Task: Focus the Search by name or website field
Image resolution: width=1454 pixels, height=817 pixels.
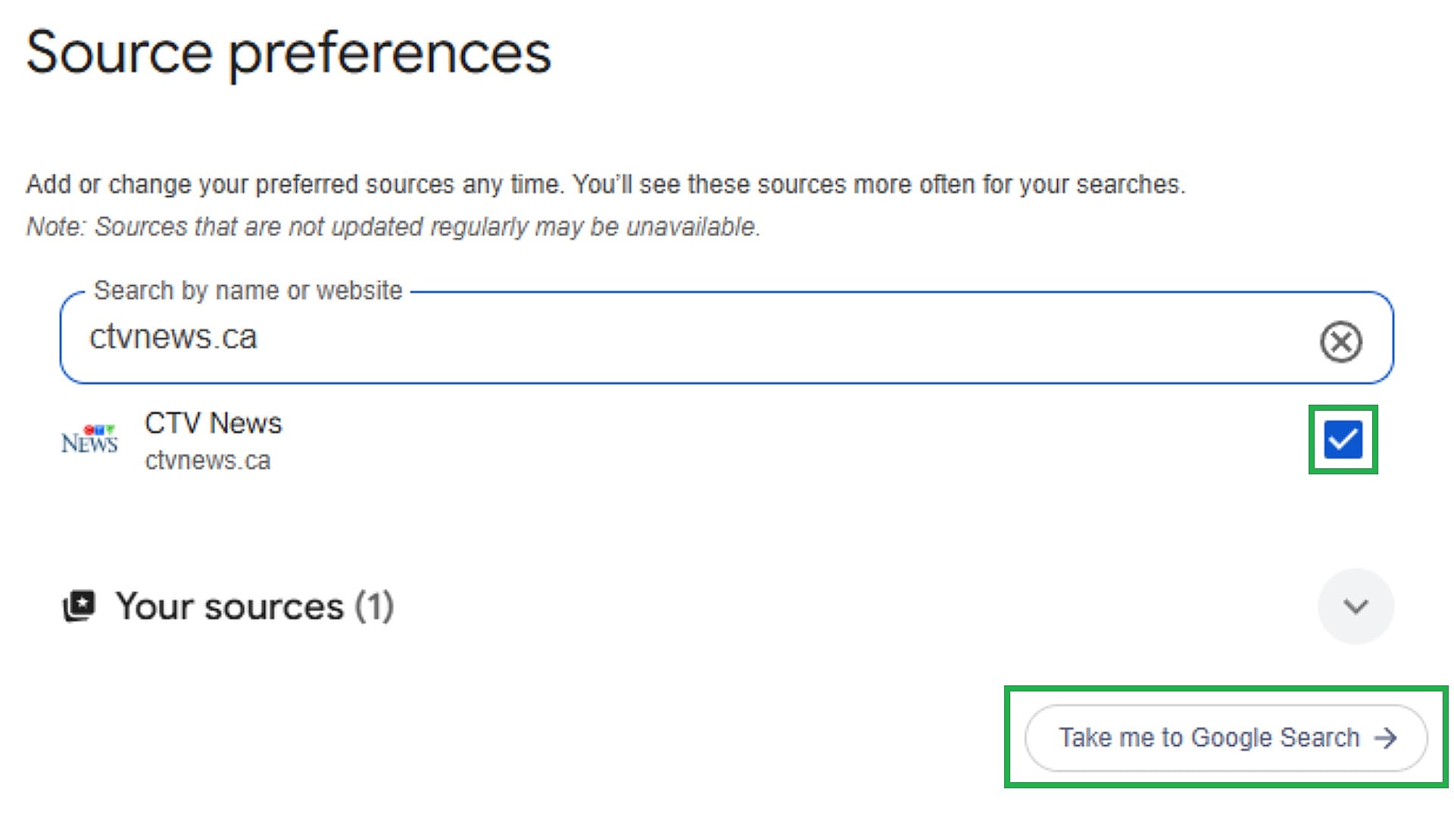Action: [x=682, y=337]
